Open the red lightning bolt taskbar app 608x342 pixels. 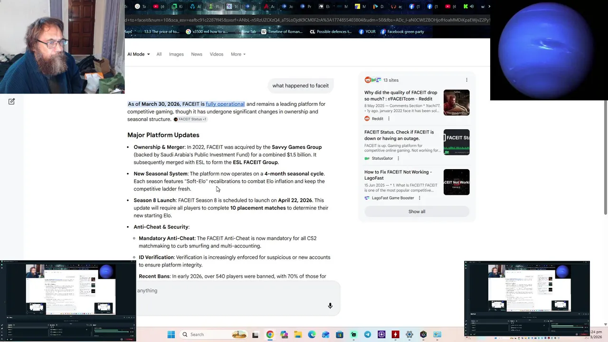click(395, 334)
